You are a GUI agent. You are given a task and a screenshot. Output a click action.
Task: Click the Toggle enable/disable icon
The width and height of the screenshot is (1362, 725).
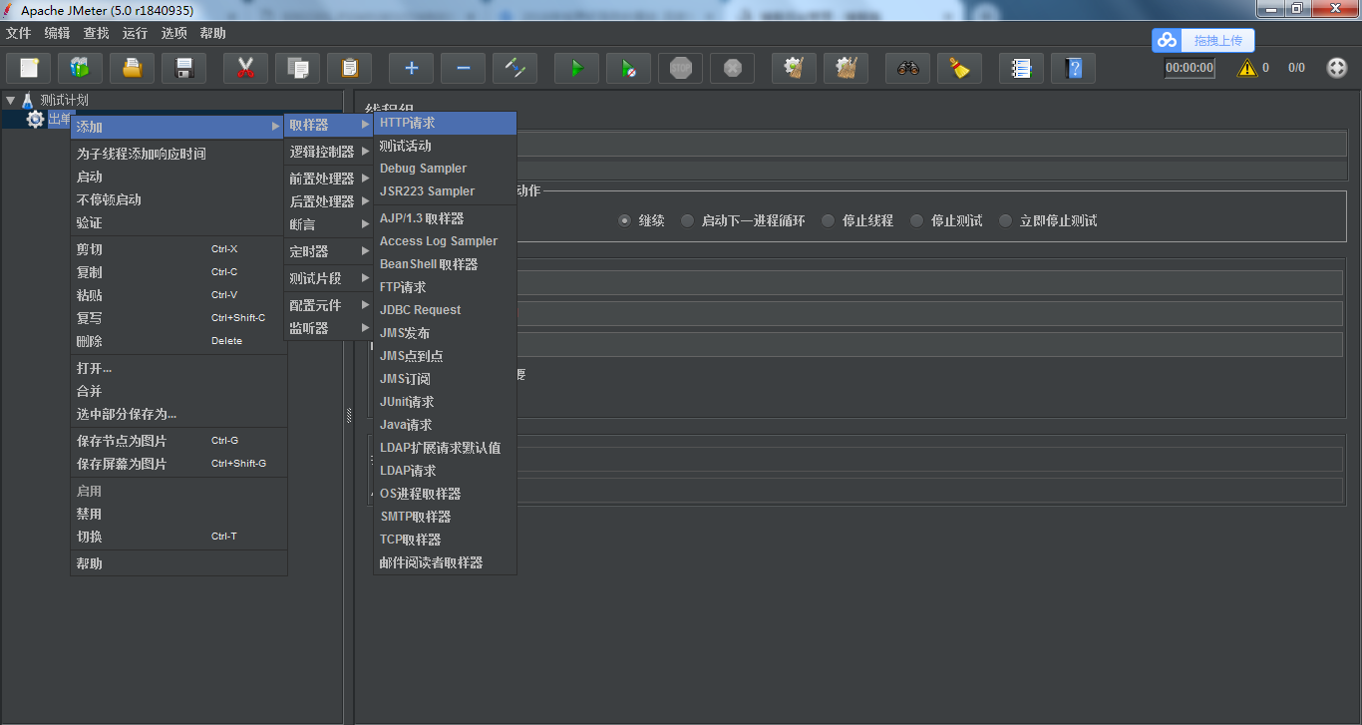[x=514, y=68]
